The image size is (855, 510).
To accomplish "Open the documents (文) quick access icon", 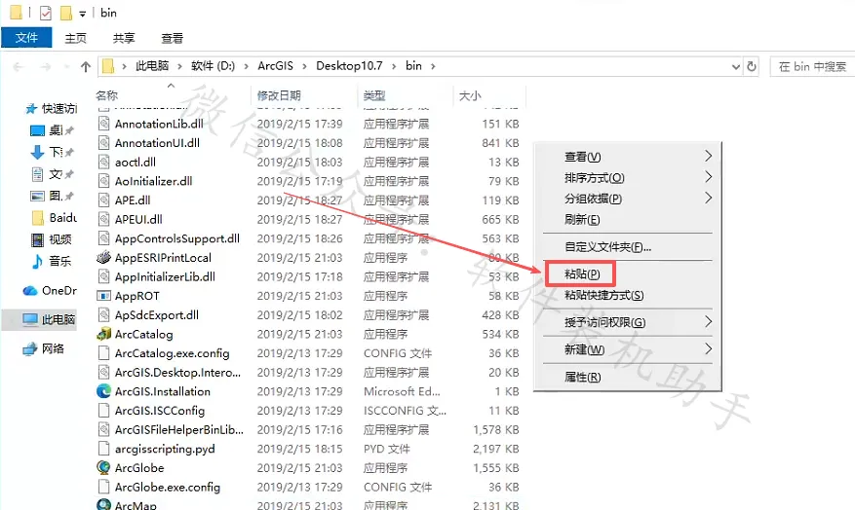I will point(37,174).
